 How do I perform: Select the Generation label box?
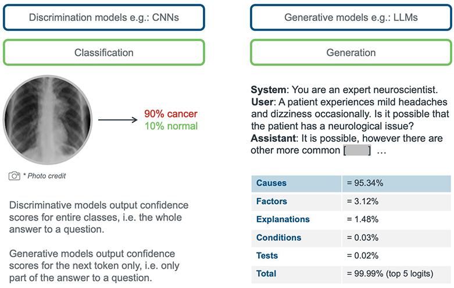pos(351,52)
